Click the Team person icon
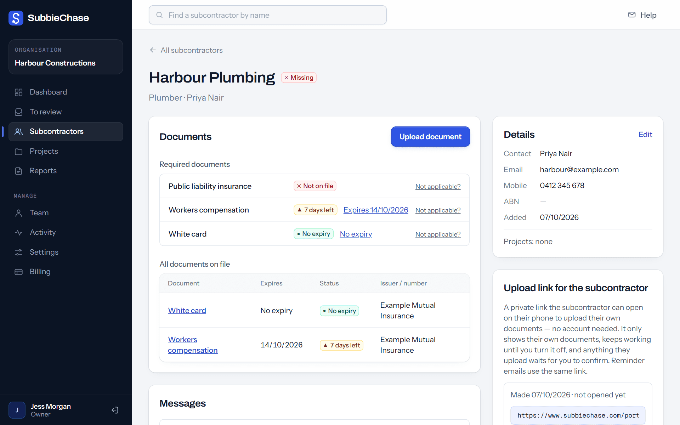680x425 pixels. click(x=19, y=213)
